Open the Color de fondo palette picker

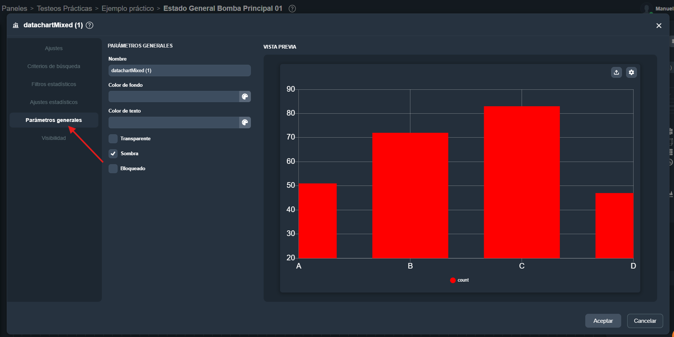pyautogui.click(x=245, y=96)
